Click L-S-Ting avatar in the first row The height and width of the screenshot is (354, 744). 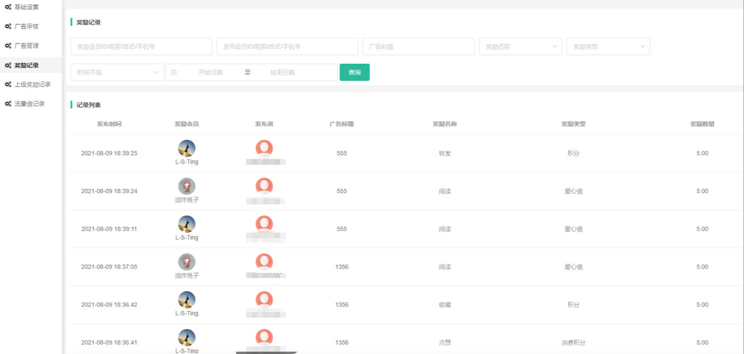(187, 148)
